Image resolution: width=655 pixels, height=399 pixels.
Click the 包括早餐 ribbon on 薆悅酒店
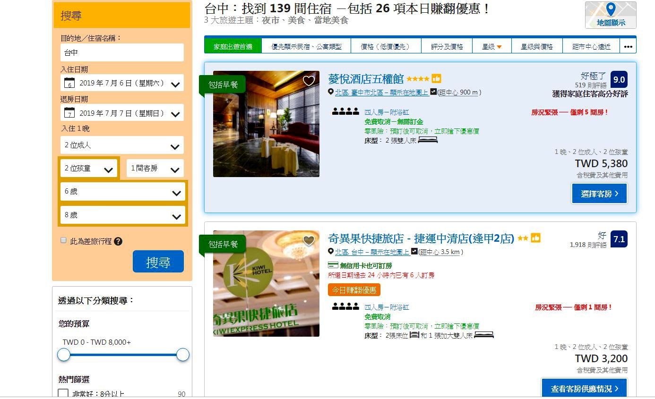coord(222,85)
